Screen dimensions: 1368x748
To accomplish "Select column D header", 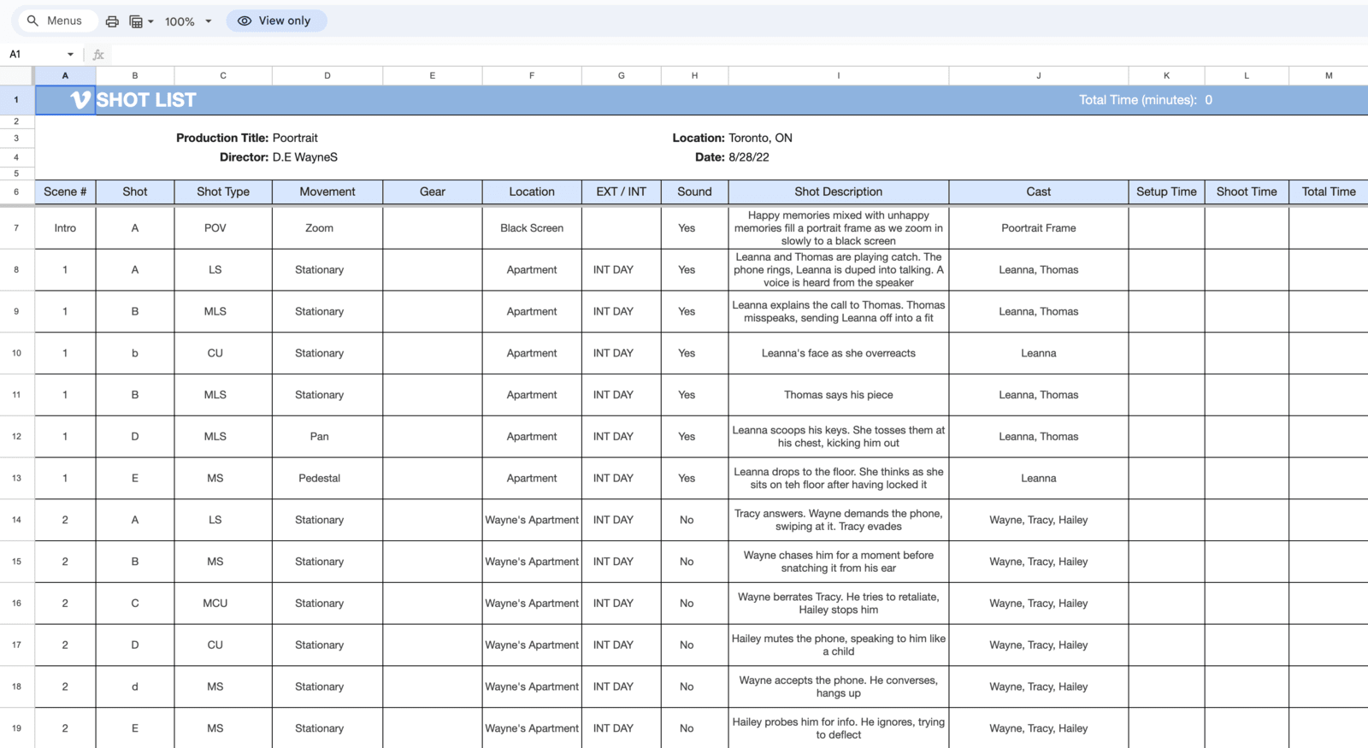I will [x=327, y=75].
